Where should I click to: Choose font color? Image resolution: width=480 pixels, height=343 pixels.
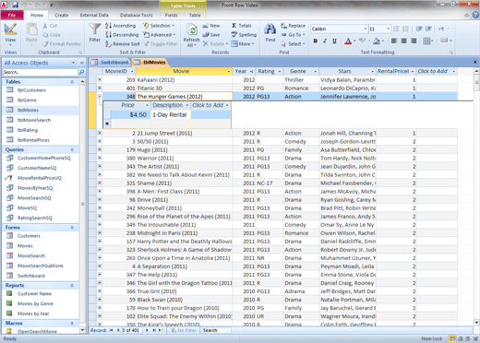348,41
